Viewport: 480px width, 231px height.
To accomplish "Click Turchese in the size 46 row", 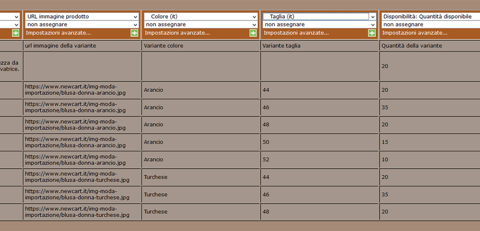I will (x=156, y=195).
